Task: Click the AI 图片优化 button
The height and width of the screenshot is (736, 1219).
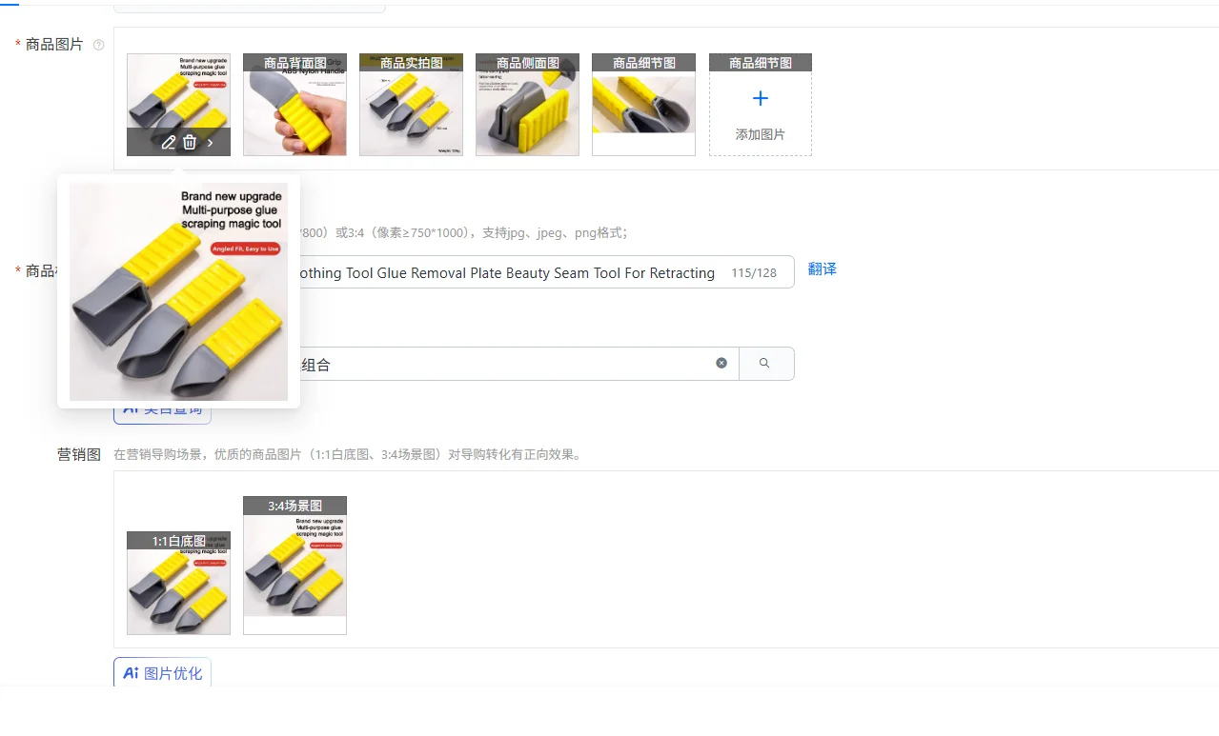Action: [x=162, y=673]
